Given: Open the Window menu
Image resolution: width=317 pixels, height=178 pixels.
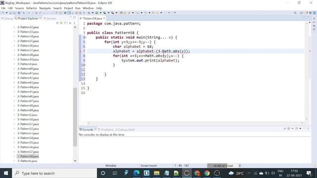Looking at the screenshot, I should coord(88,8).
